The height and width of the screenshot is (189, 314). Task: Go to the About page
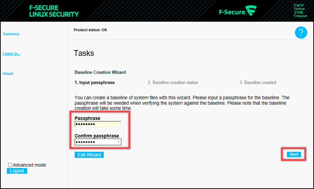point(8,73)
